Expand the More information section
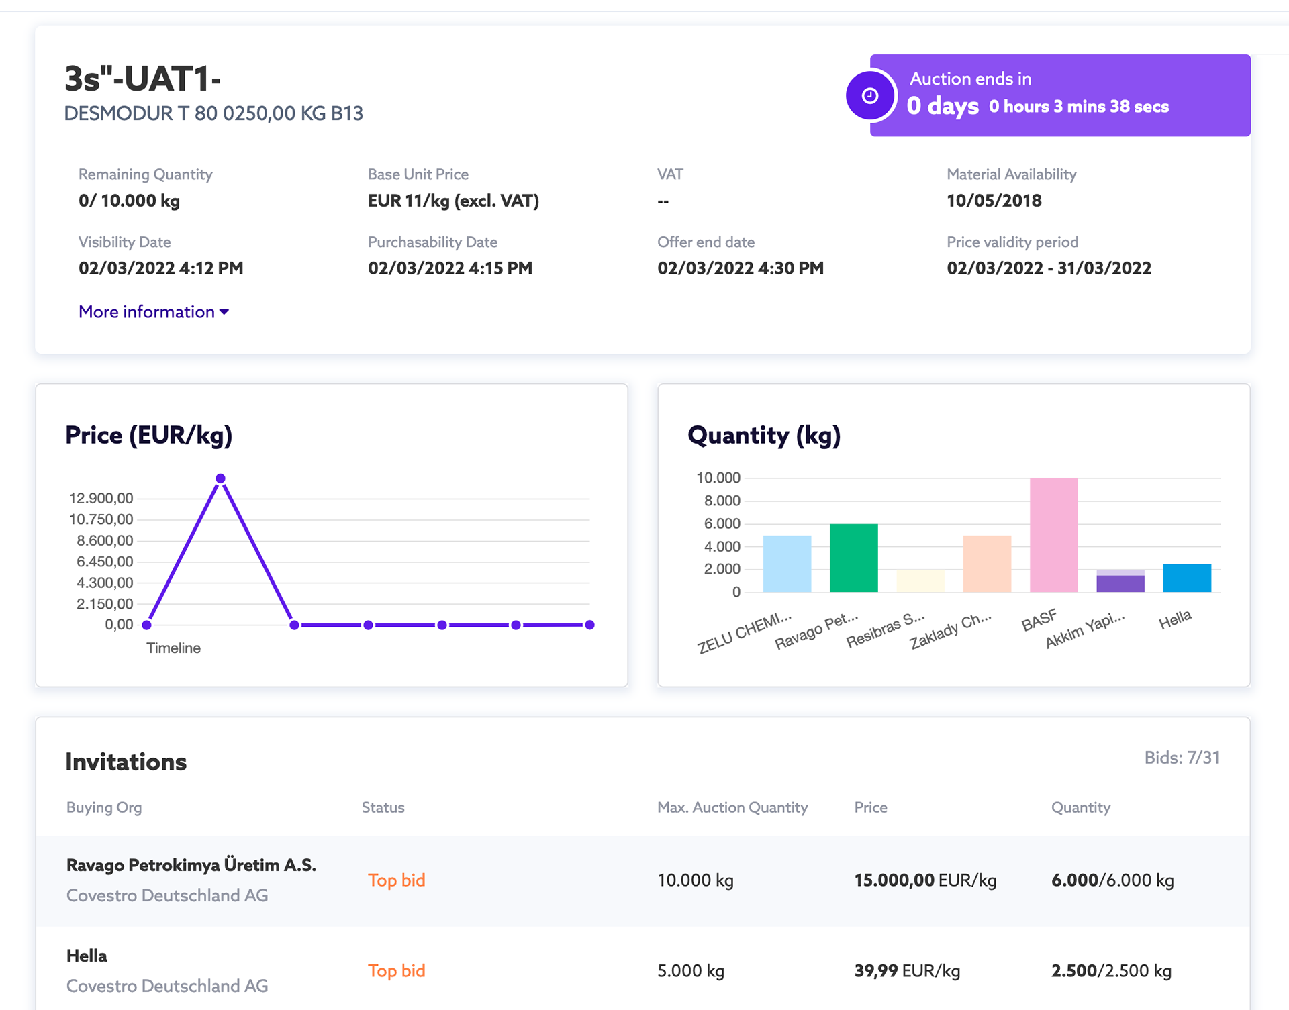1289x1010 pixels. (x=146, y=312)
